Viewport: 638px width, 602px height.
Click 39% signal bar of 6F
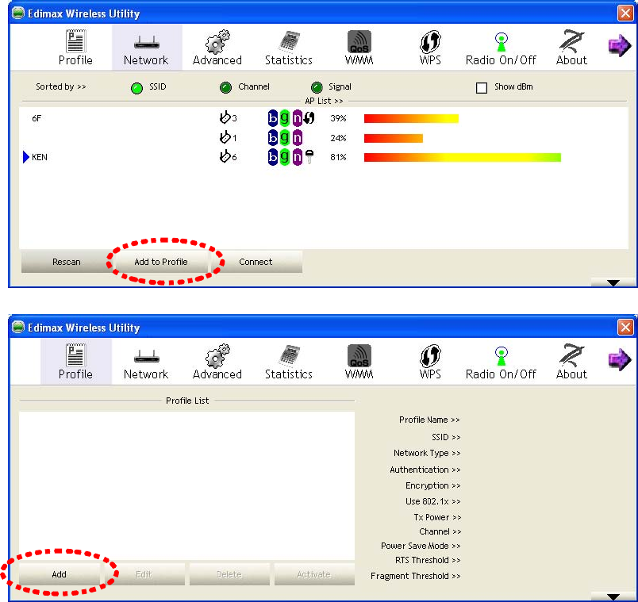coord(411,118)
